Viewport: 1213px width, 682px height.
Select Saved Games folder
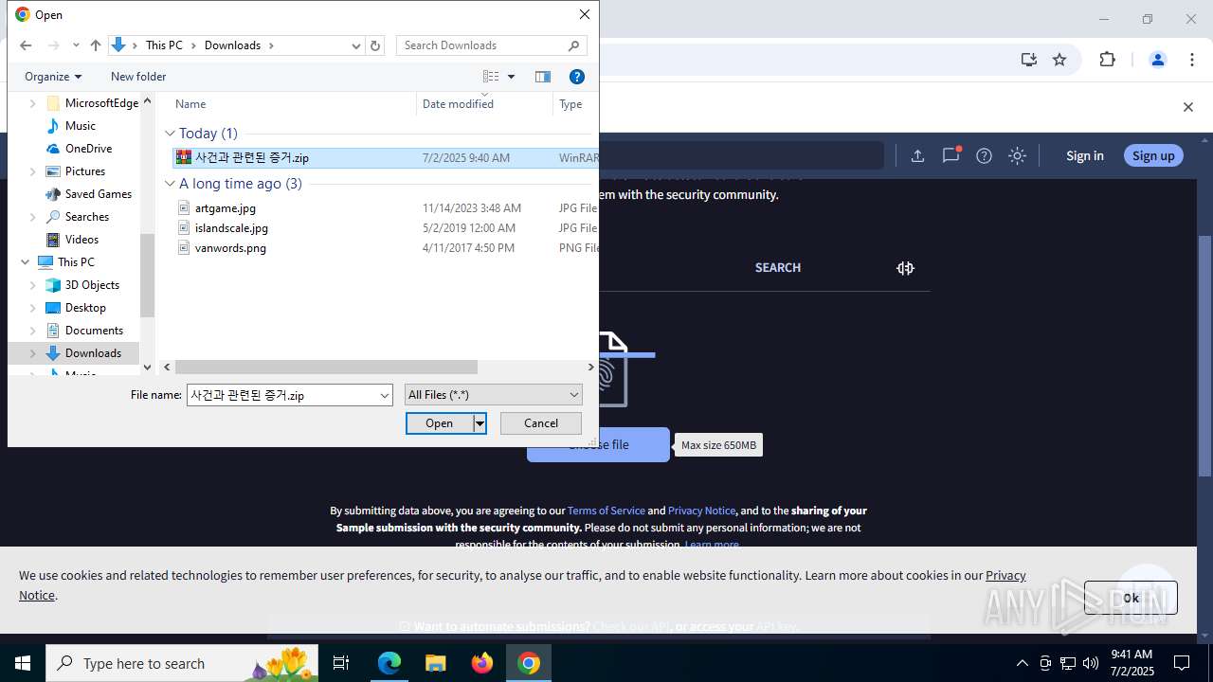(x=98, y=194)
